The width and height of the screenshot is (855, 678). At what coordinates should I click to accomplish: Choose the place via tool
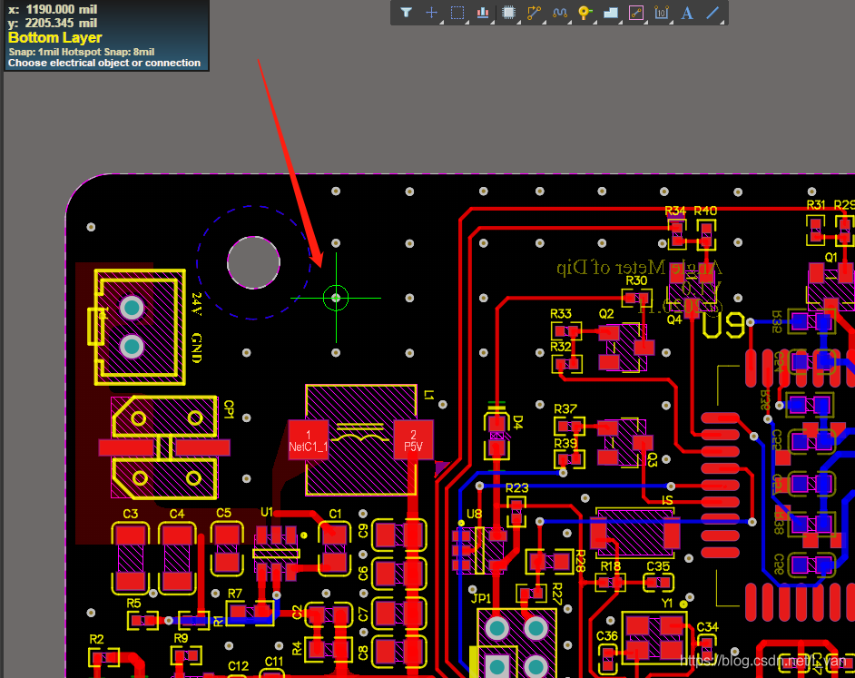585,13
